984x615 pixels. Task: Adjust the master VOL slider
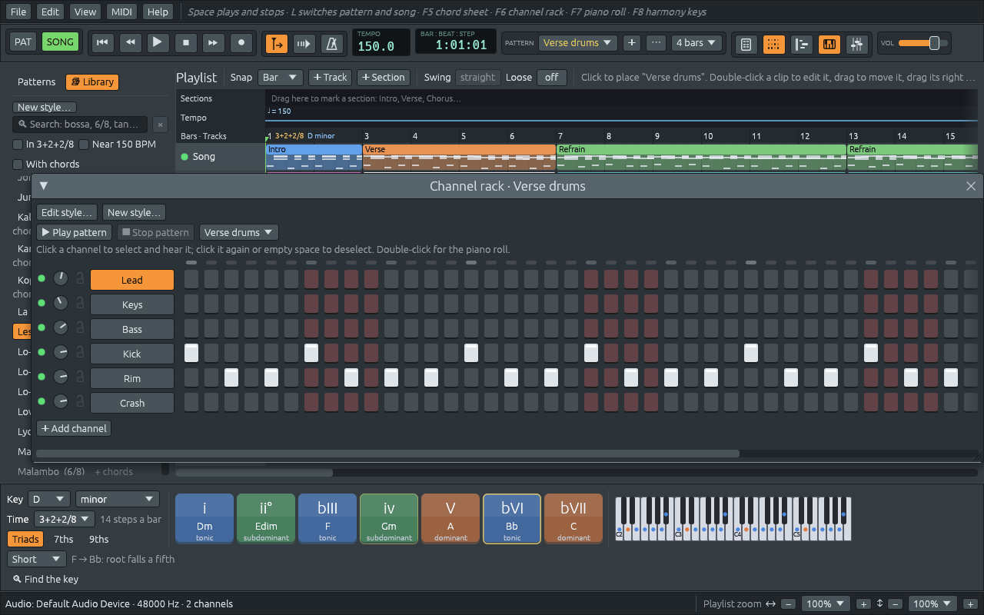[923, 43]
